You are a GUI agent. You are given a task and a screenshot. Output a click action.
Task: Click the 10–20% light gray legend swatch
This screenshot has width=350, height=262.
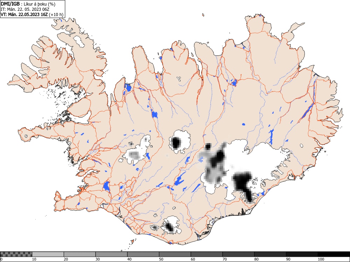48,254
